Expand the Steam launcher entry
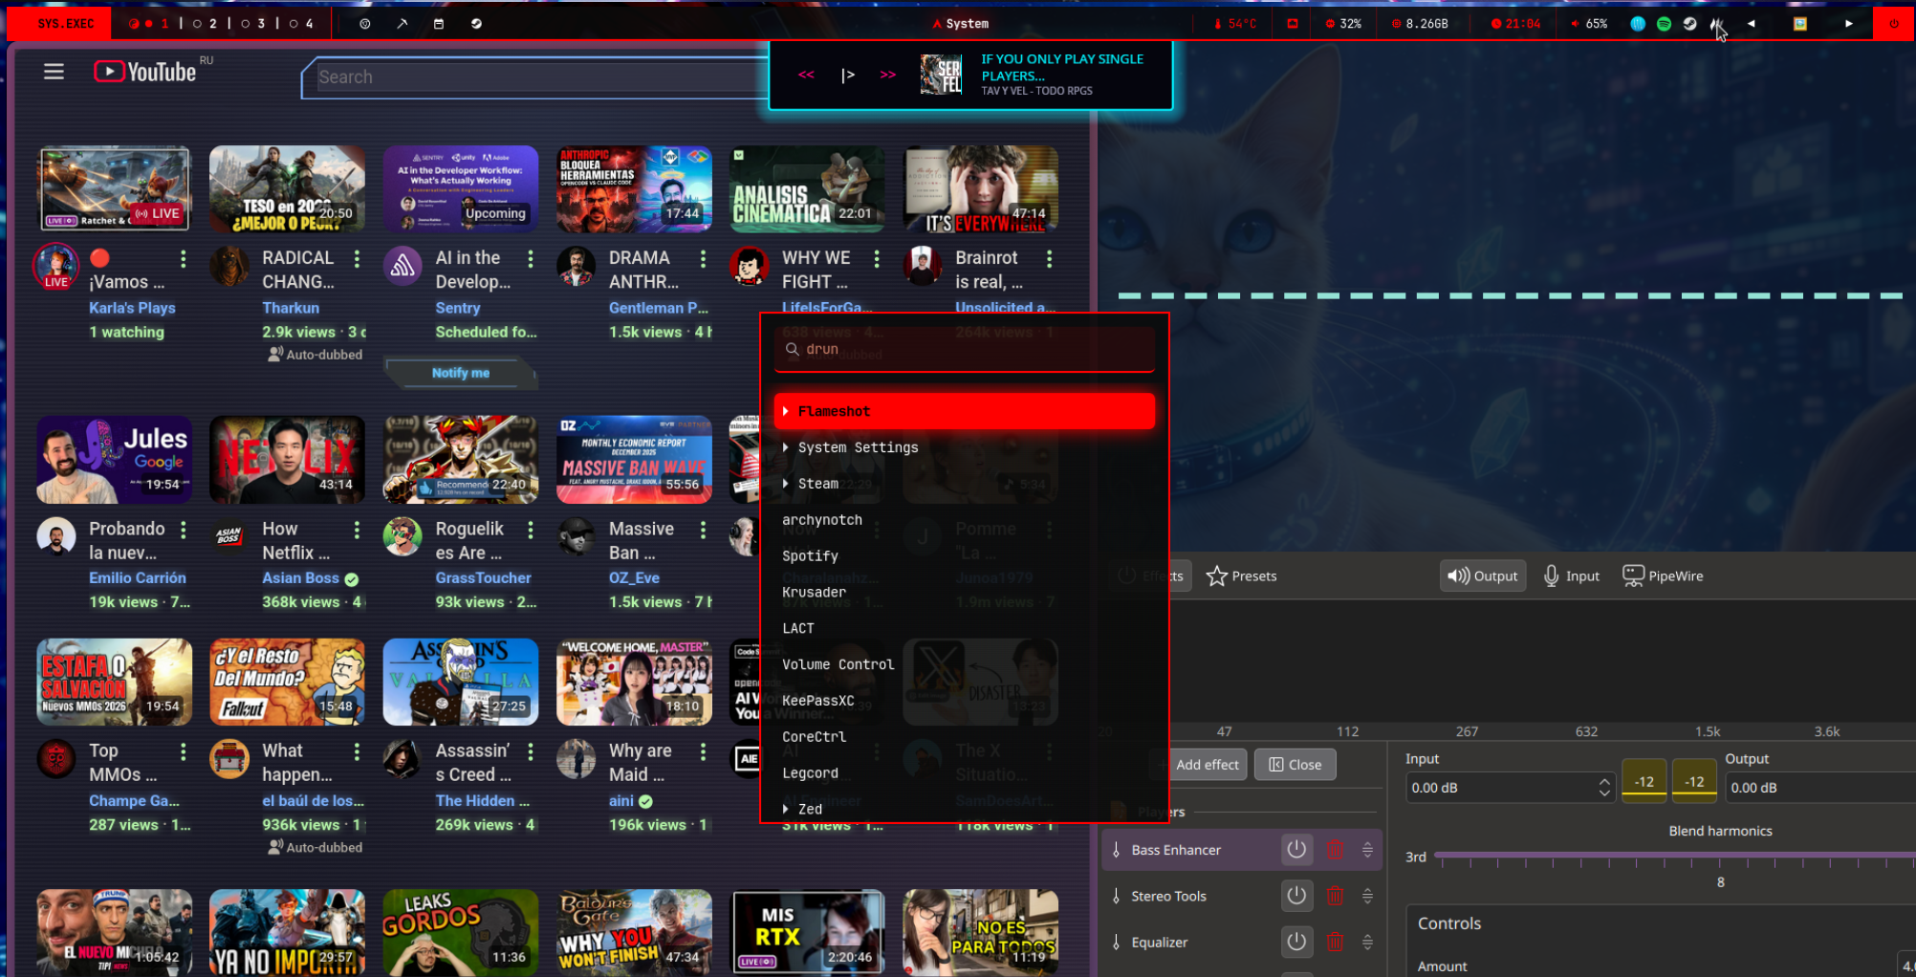1916x977 pixels. (x=785, y=484)
